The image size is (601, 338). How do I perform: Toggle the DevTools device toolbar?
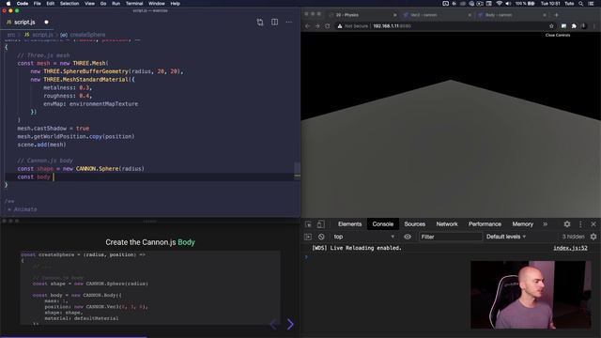[x=321, y=224]
